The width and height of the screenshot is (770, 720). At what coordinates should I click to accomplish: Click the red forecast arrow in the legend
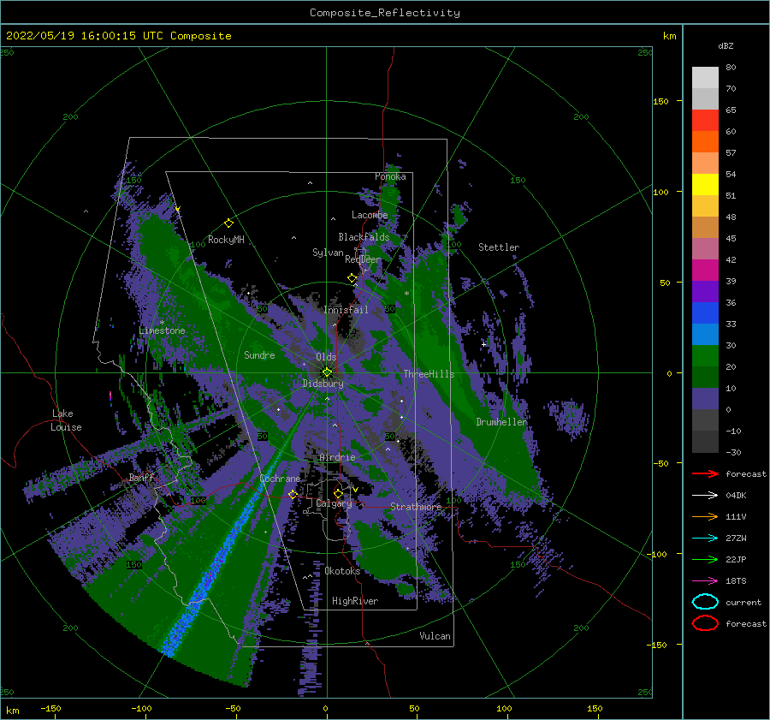[705, 473]
